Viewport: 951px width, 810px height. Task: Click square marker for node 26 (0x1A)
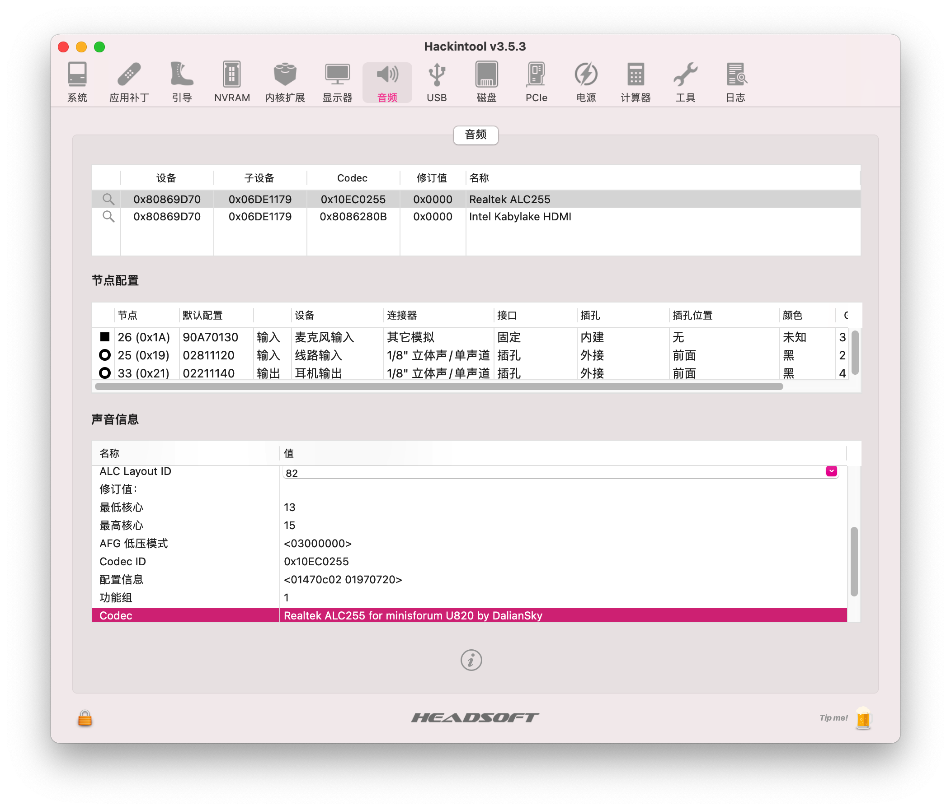[105, 337]
